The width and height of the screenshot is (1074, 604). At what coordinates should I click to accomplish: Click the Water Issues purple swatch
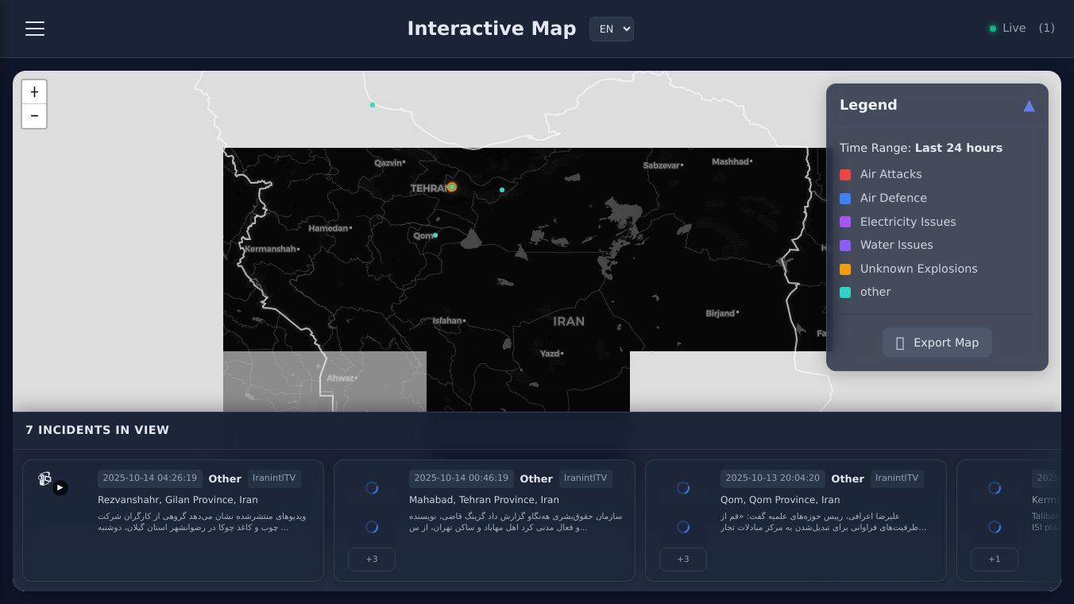[845, 246]
